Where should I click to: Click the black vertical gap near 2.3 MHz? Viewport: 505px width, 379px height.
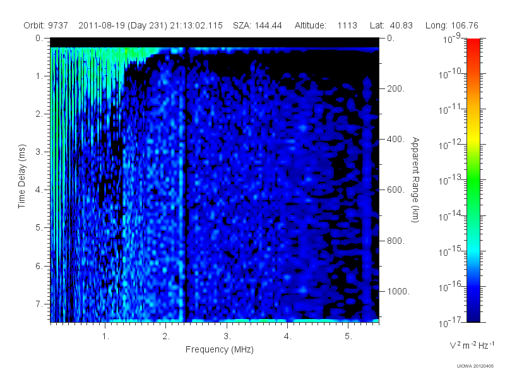186,184
